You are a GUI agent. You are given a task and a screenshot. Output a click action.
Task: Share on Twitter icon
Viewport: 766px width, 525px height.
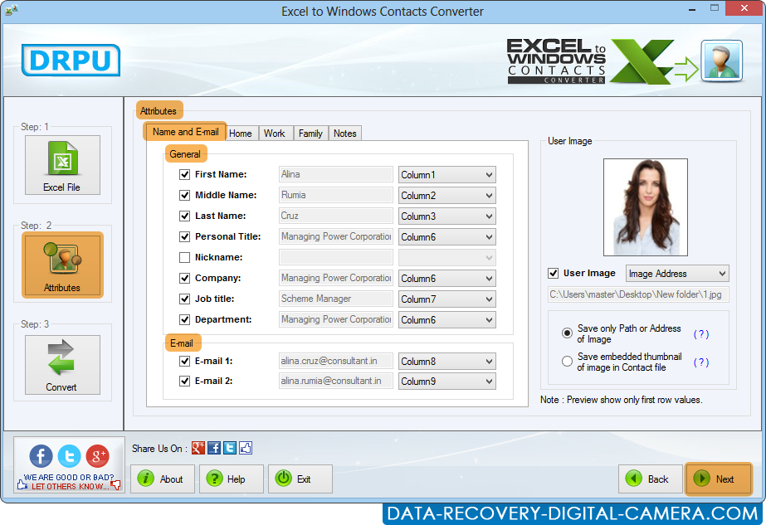(67, 456)
